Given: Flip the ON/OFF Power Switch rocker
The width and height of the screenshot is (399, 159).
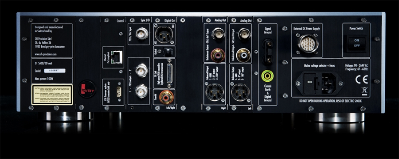Looking at the screenshot, I should (356, 43).
